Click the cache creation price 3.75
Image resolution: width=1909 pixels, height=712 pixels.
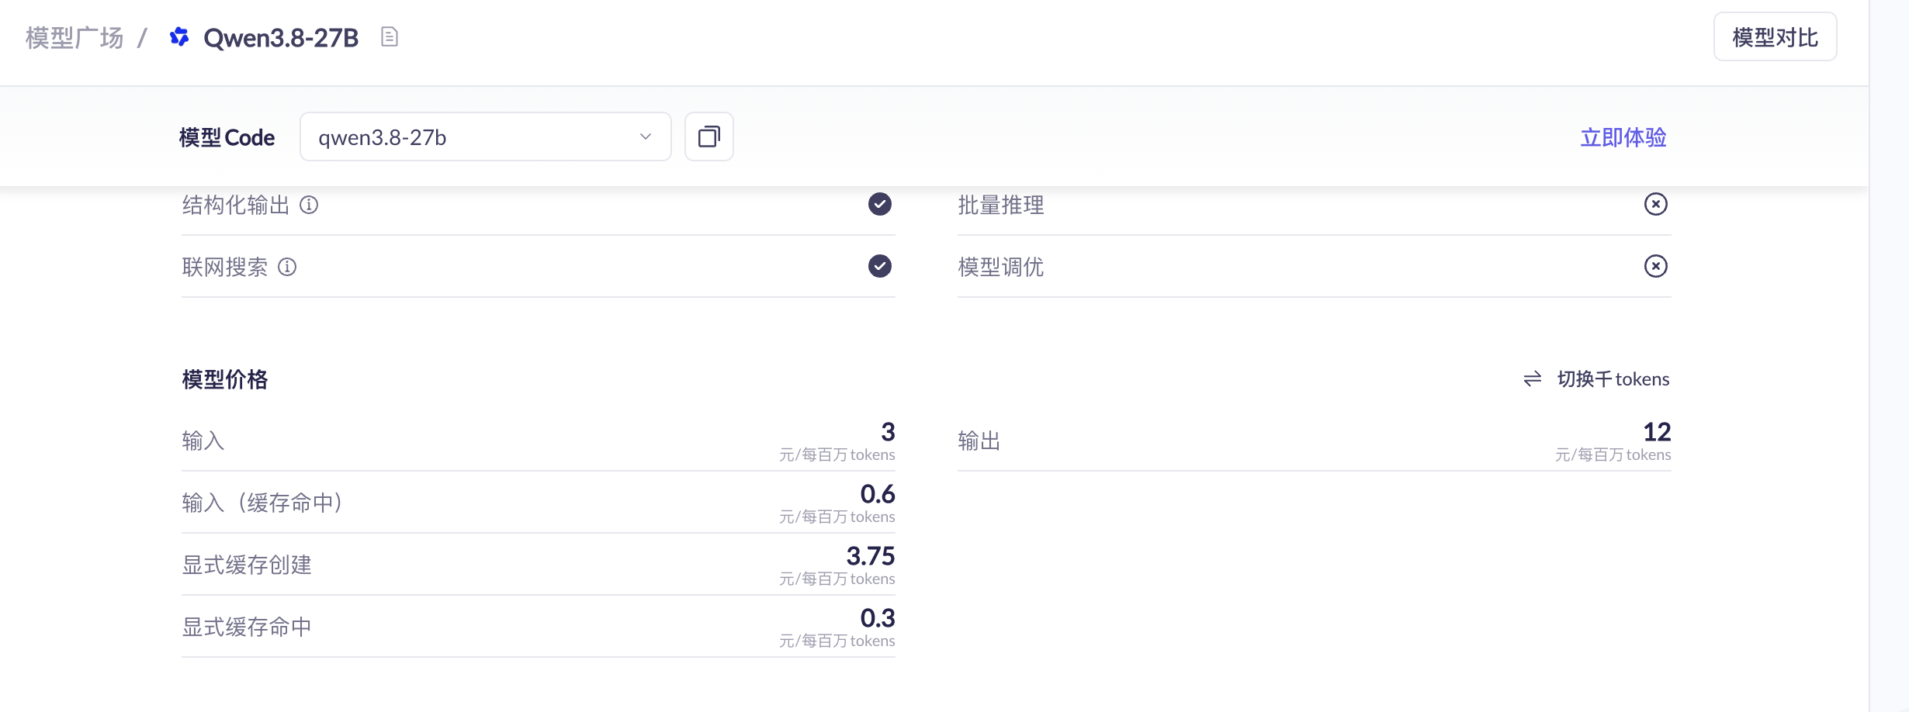[x=871, y=555]
